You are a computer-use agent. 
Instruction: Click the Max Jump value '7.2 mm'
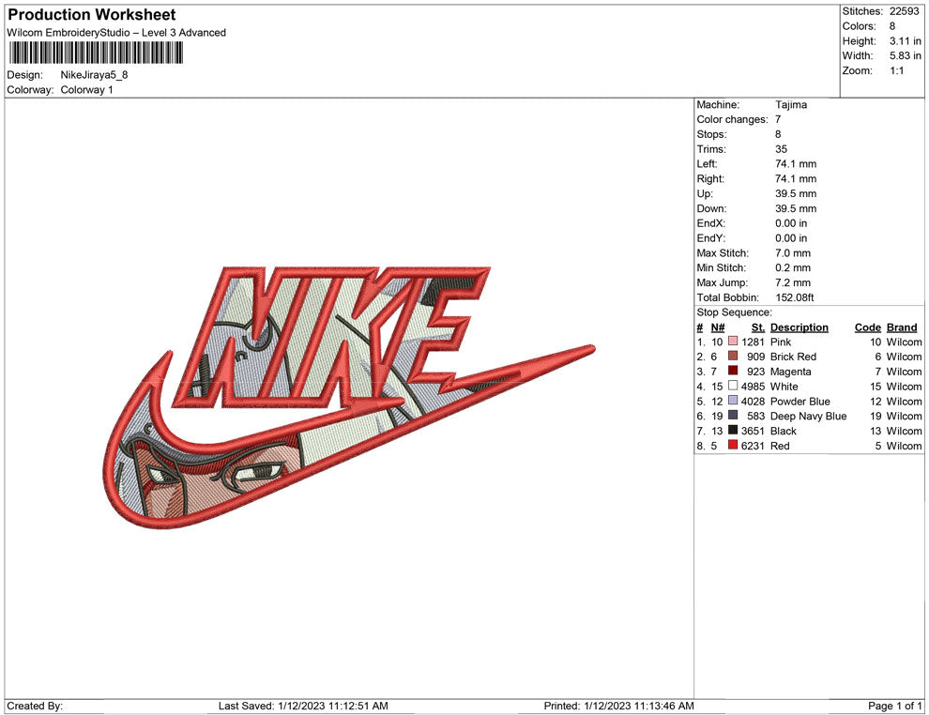(x=793, y=282)
